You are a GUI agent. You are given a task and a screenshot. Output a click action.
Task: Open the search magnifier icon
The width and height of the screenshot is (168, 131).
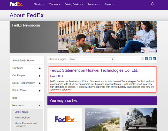(153, 4)
